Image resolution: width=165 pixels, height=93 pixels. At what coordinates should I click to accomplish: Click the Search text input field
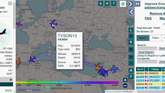coord(147,48)
